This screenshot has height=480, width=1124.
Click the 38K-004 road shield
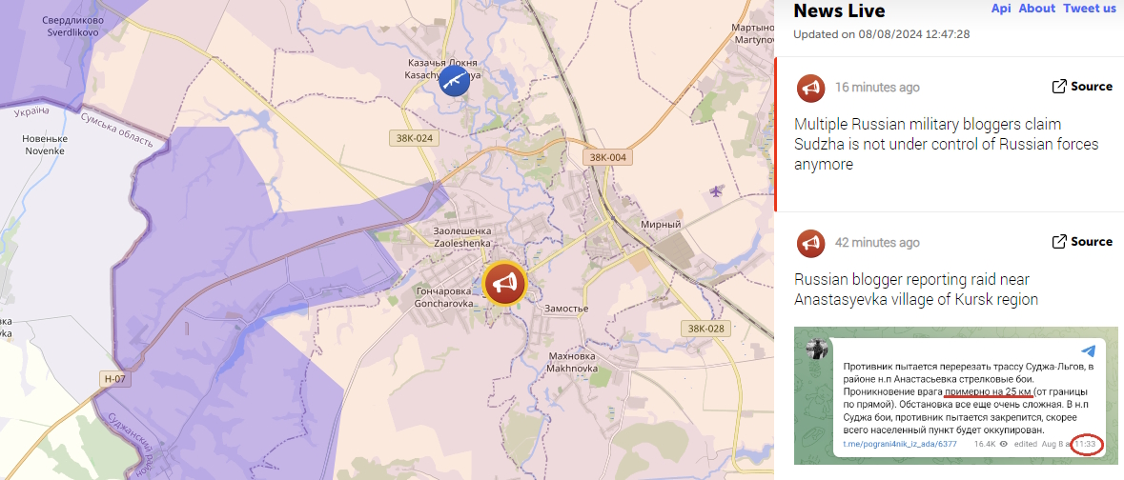pos(608,157)
